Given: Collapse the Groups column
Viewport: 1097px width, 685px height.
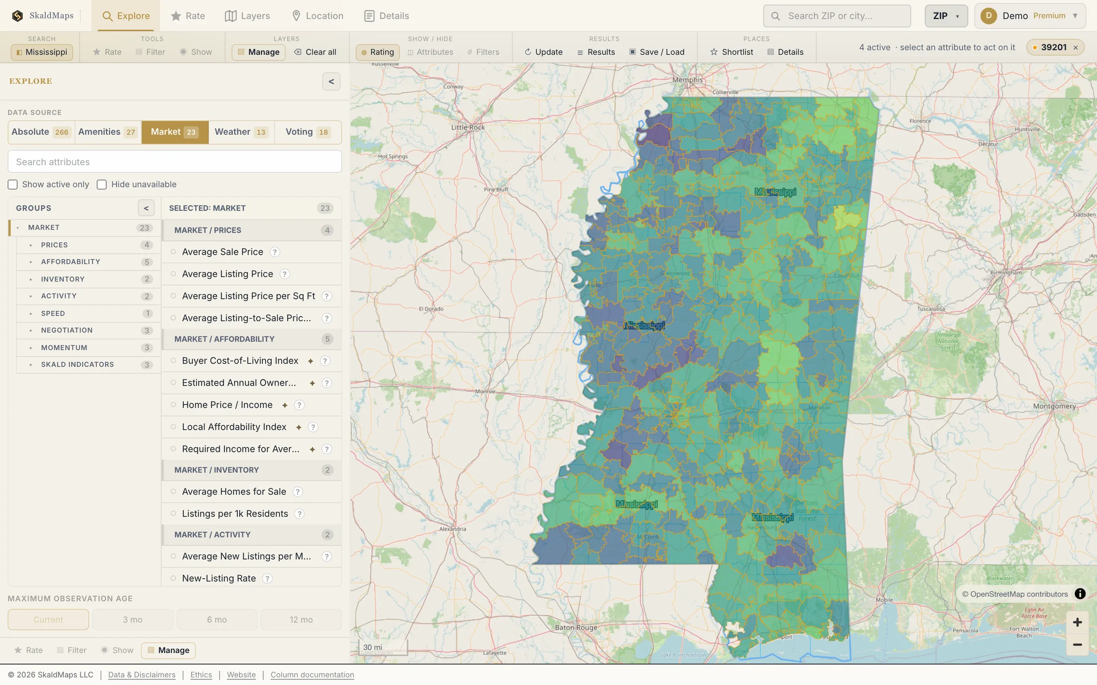Looking at the screenshot, I should pos(146,208).
